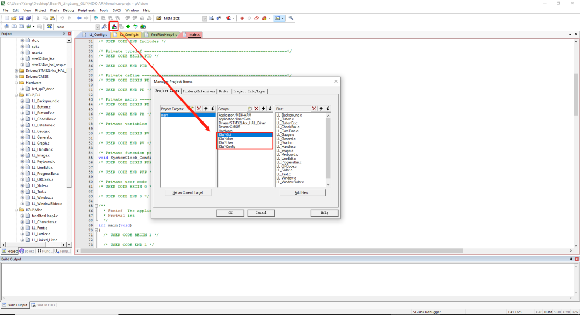
Task: Click the Files list vertical scrollbar
Action: click(328, 145)
